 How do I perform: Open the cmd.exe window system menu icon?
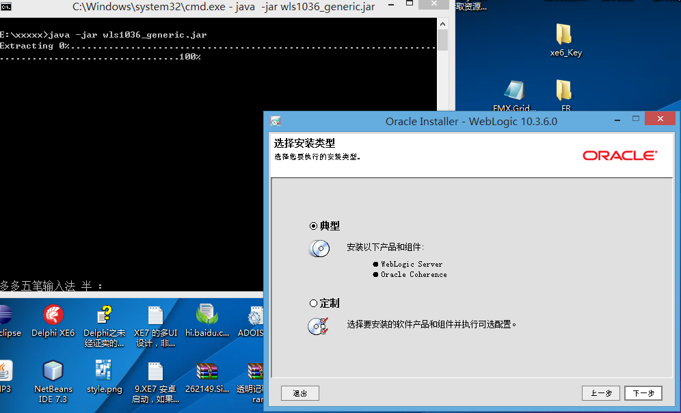[x=5, y=6]
